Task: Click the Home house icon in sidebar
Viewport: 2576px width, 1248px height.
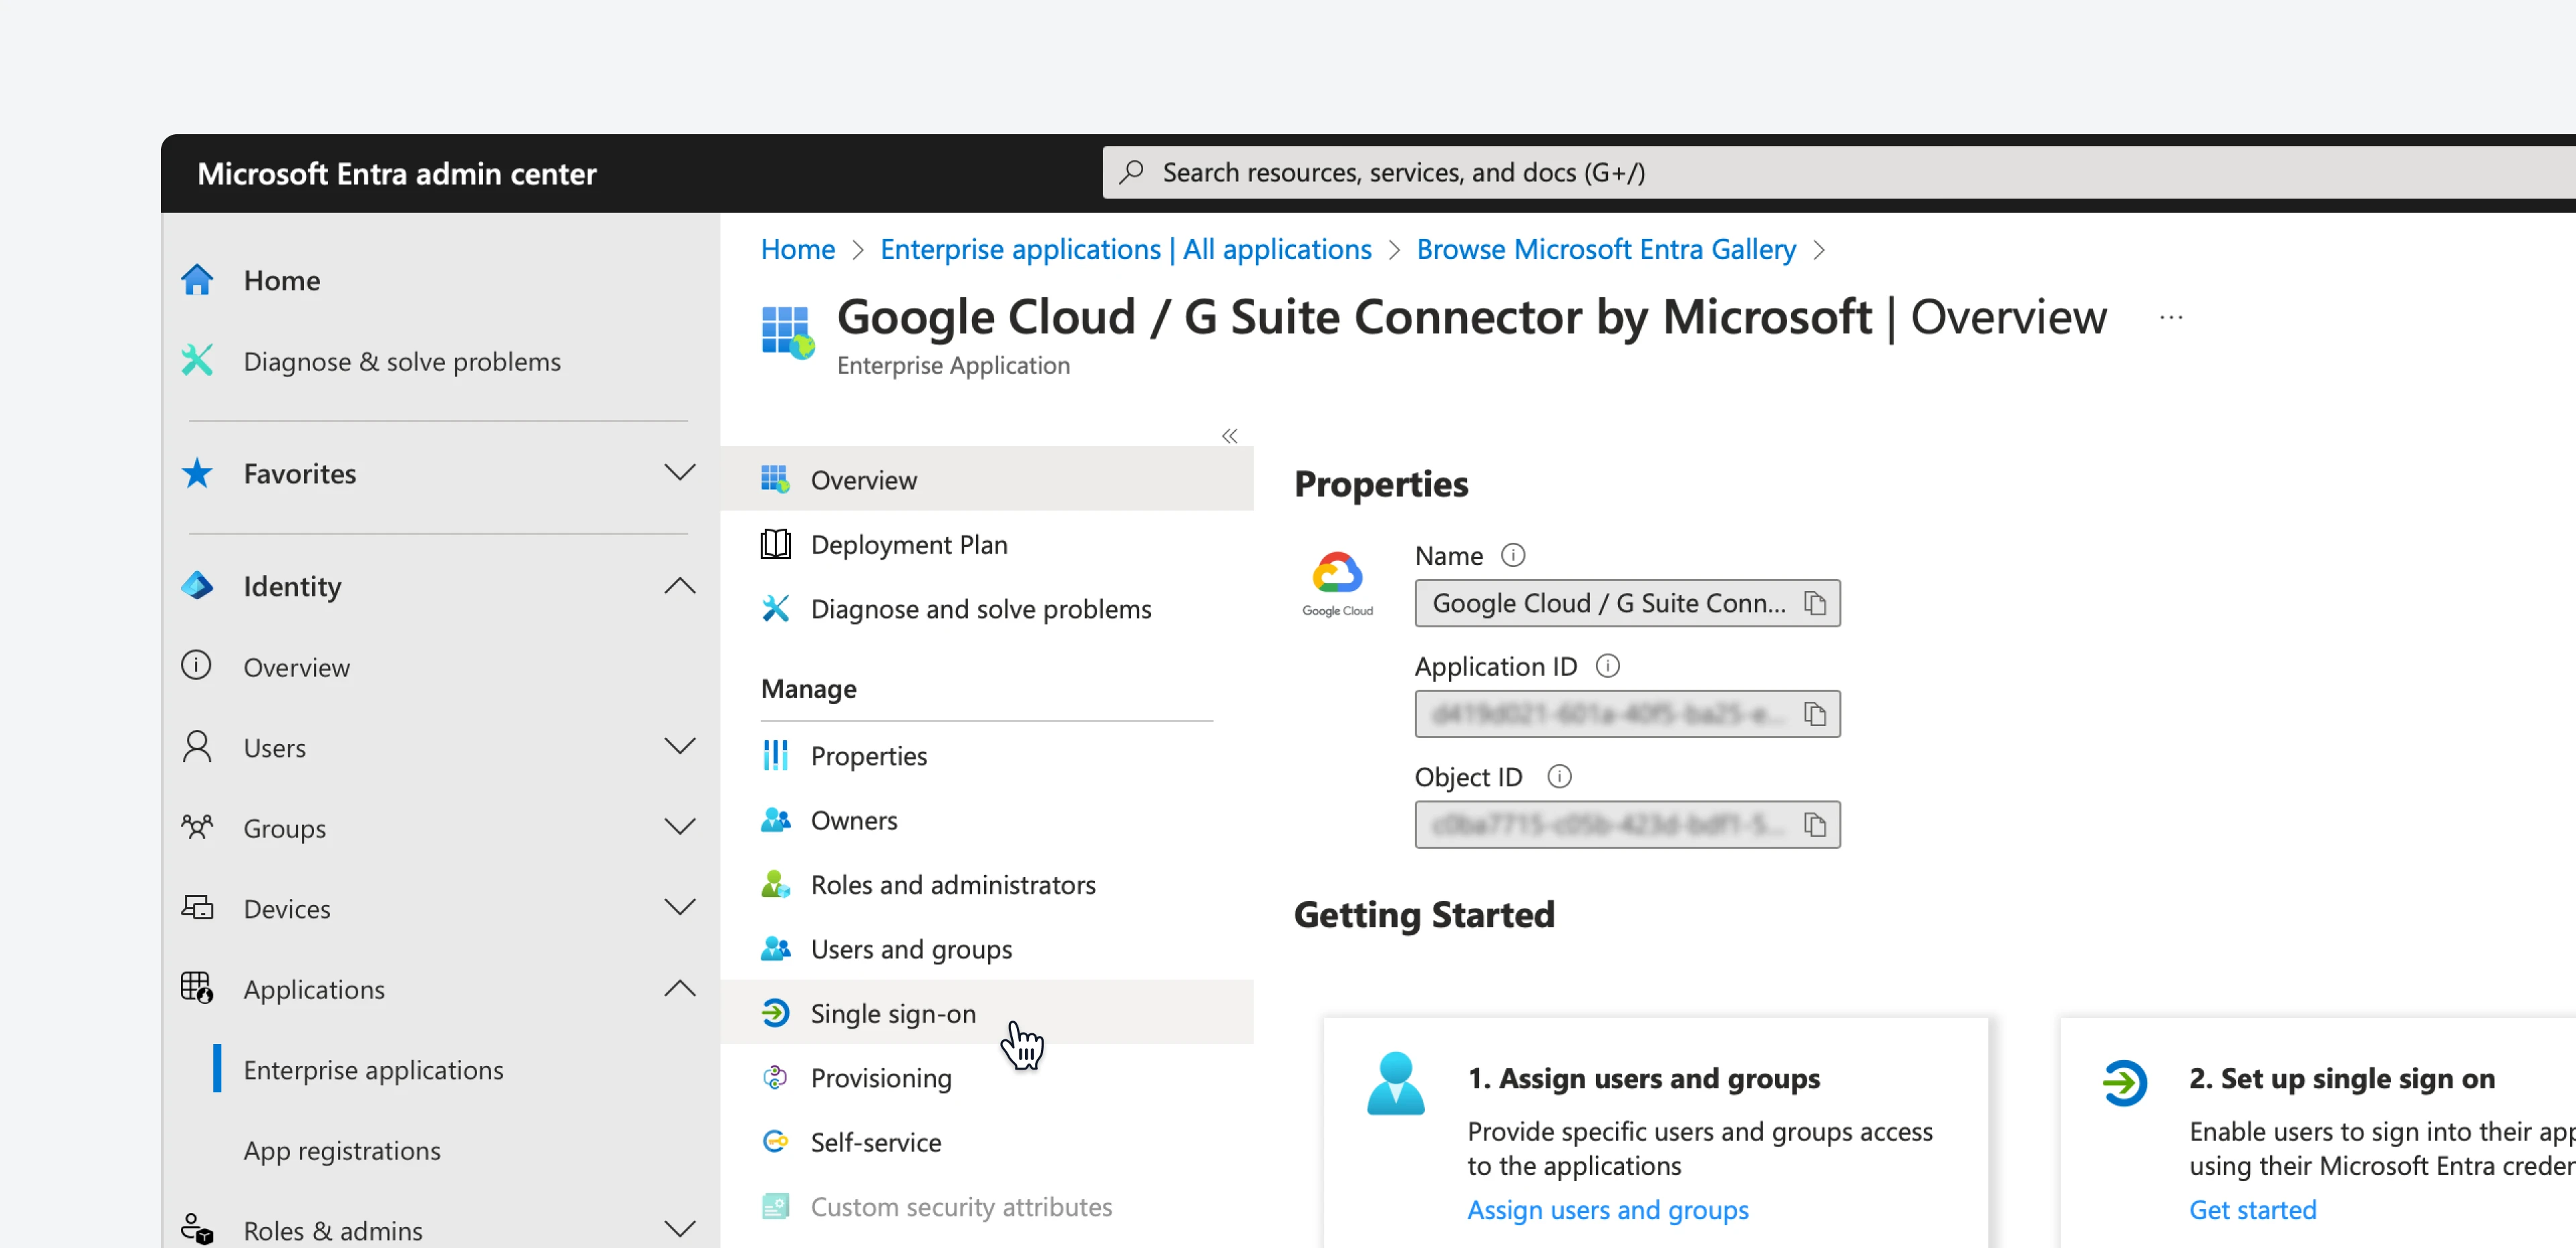Action: coord(197,280)
